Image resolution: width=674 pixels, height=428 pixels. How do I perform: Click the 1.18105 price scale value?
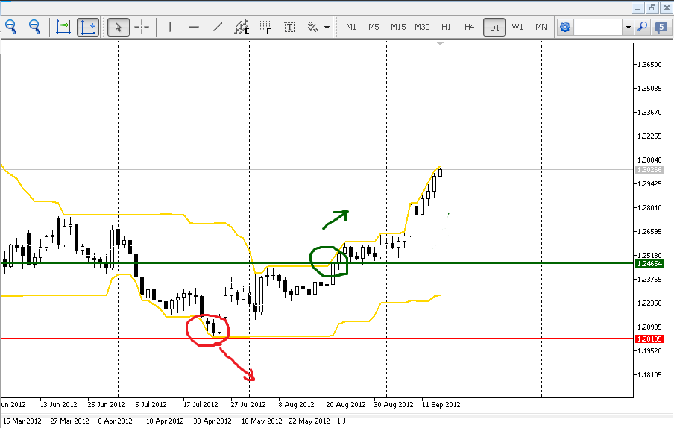[x=649, y=375]
